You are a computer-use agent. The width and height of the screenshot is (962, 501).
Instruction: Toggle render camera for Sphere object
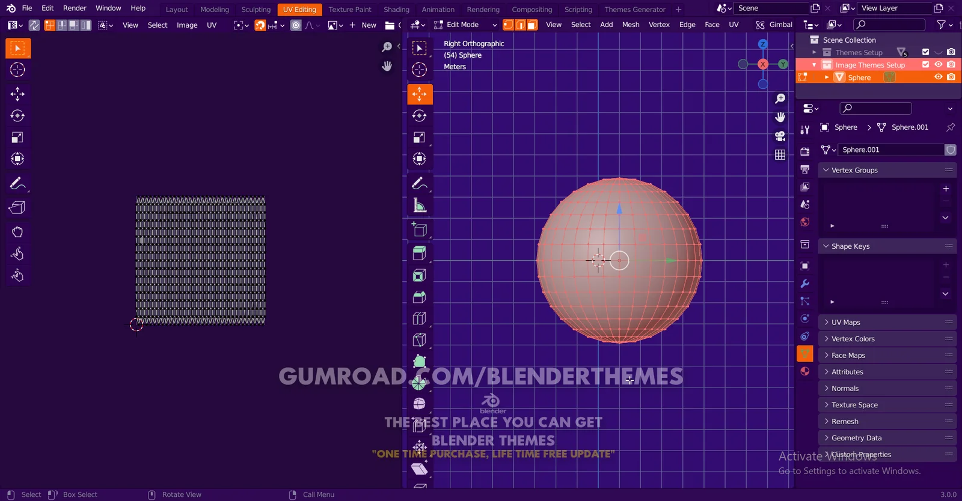point(951,77)
